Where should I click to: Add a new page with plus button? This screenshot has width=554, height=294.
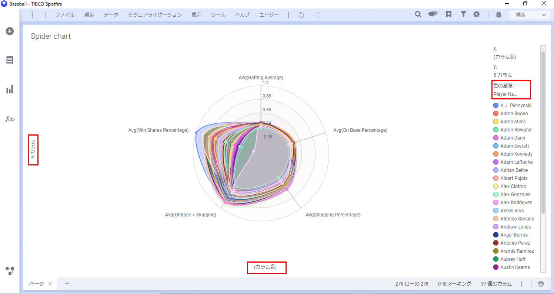tap(67, 284)
